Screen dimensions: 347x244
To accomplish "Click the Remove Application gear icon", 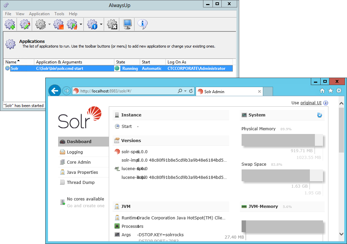I will coord(112,24).
